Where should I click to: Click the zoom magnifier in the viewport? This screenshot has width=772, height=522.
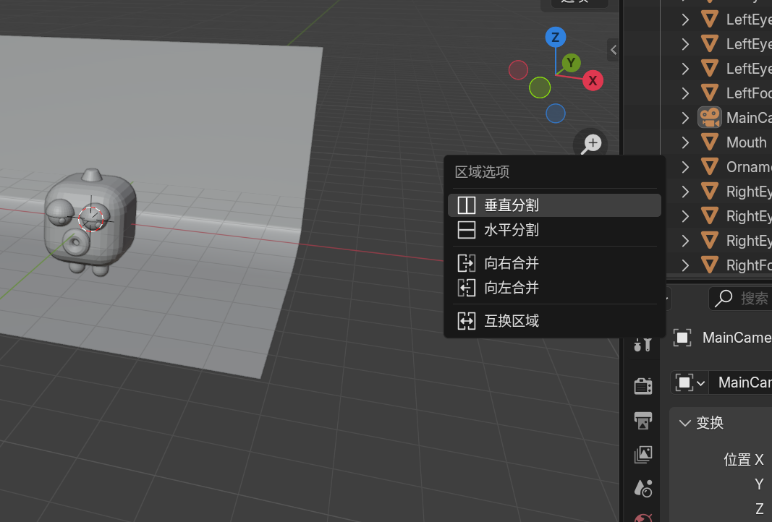pos(591,144)
